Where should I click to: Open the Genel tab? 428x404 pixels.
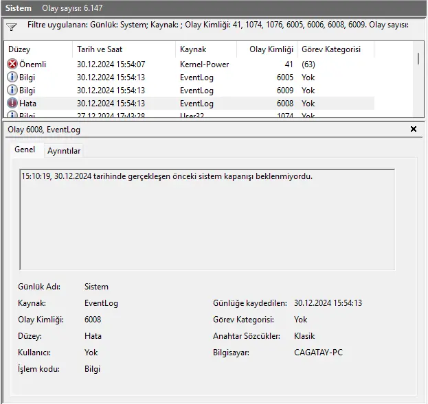(25, 150)
